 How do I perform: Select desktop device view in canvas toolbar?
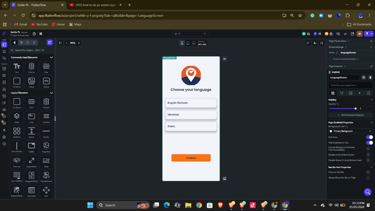[x=194, y=43]
